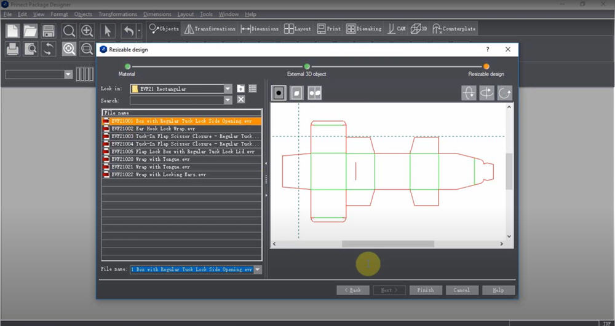
Task: Select the arrow pointer tool
Action: (107, 31)
